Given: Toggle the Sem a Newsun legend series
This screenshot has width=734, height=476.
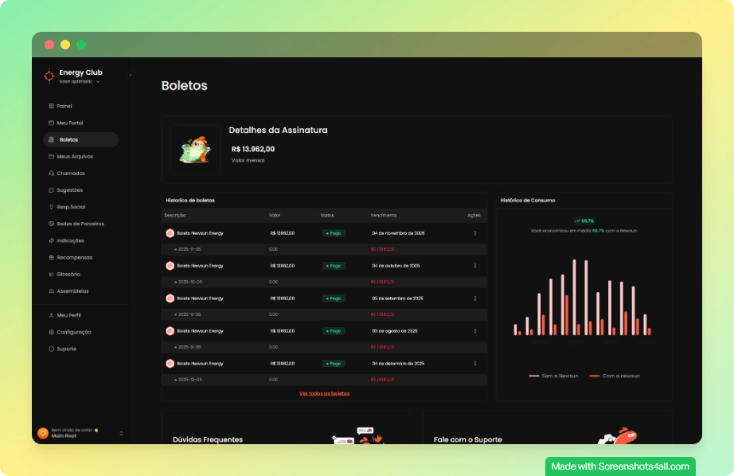Looking at the screenshot, I should 553,376.
